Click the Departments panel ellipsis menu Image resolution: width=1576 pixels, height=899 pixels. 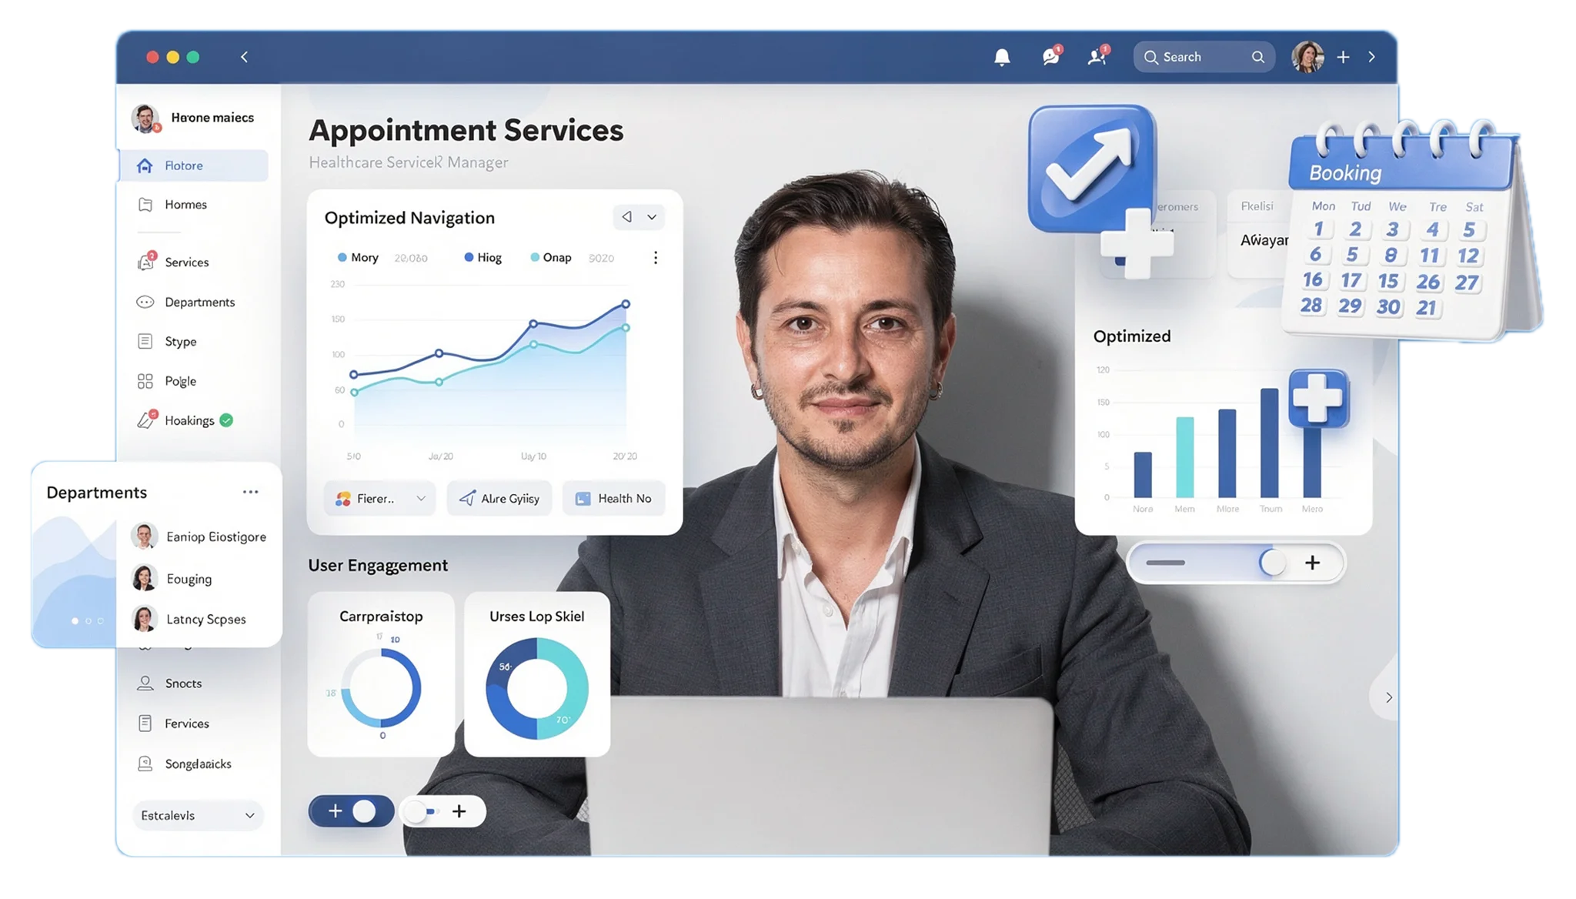[250, 493]
